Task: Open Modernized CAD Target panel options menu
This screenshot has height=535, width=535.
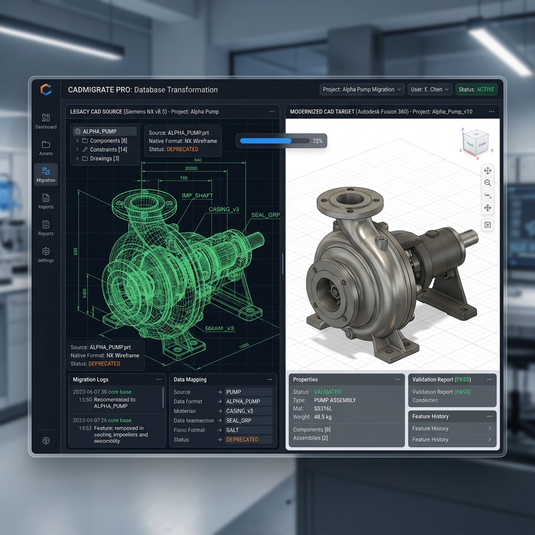Action: [492, 112]
